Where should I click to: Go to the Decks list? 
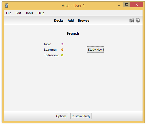(x=59, y=21)
